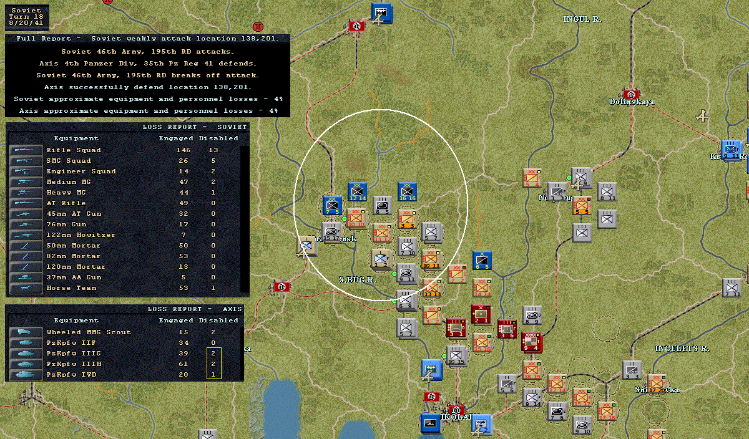Click the tan 1-2 unit counter
Screen dimensions: 749x439
pyautogui.click(x=381, y=259)
